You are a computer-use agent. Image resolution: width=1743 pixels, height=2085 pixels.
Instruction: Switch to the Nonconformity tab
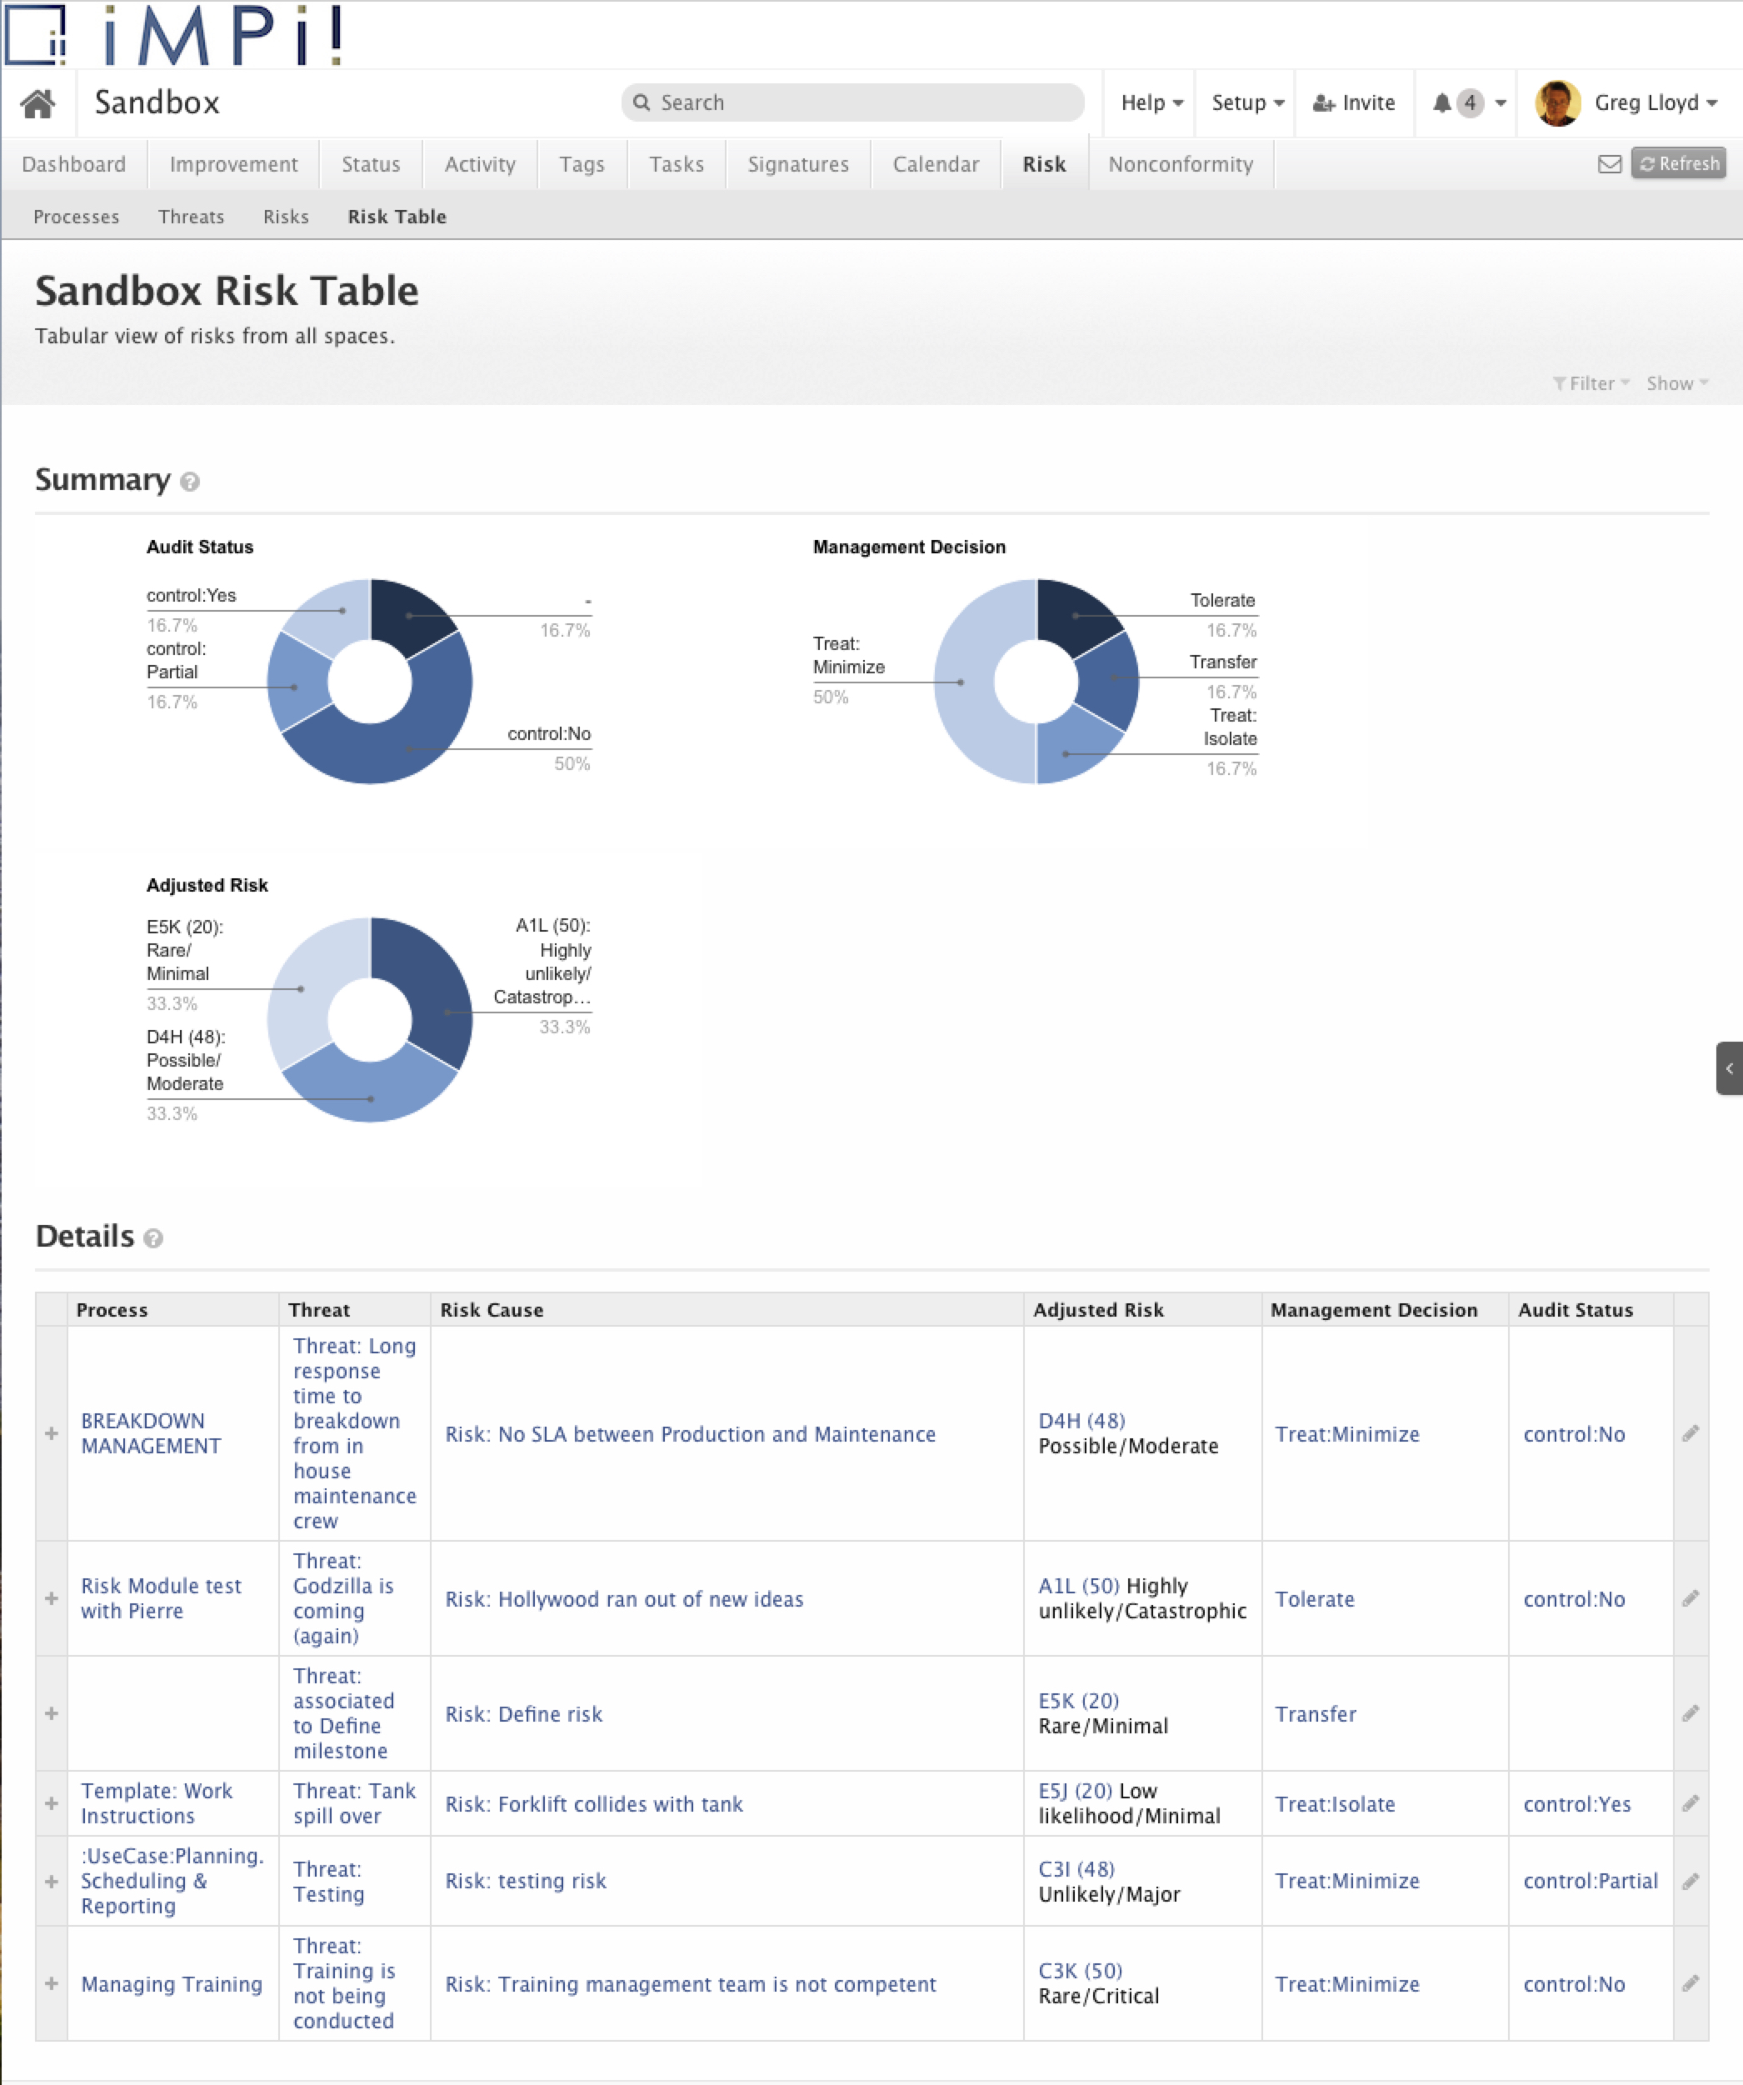[1181, 164]
